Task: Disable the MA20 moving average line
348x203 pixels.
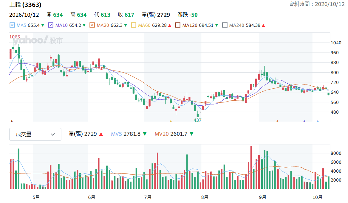Action: point(92,25)
